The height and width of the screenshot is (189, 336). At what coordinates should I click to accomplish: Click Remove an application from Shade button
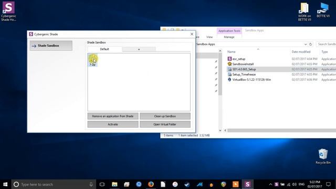[113, 116]
